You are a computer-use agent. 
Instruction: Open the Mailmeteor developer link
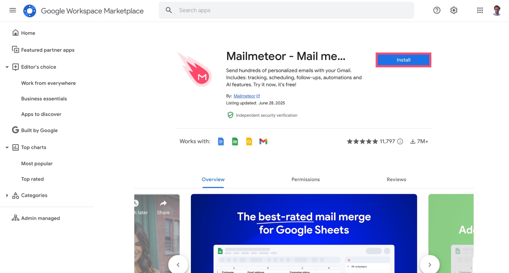(x=244, y=96)
